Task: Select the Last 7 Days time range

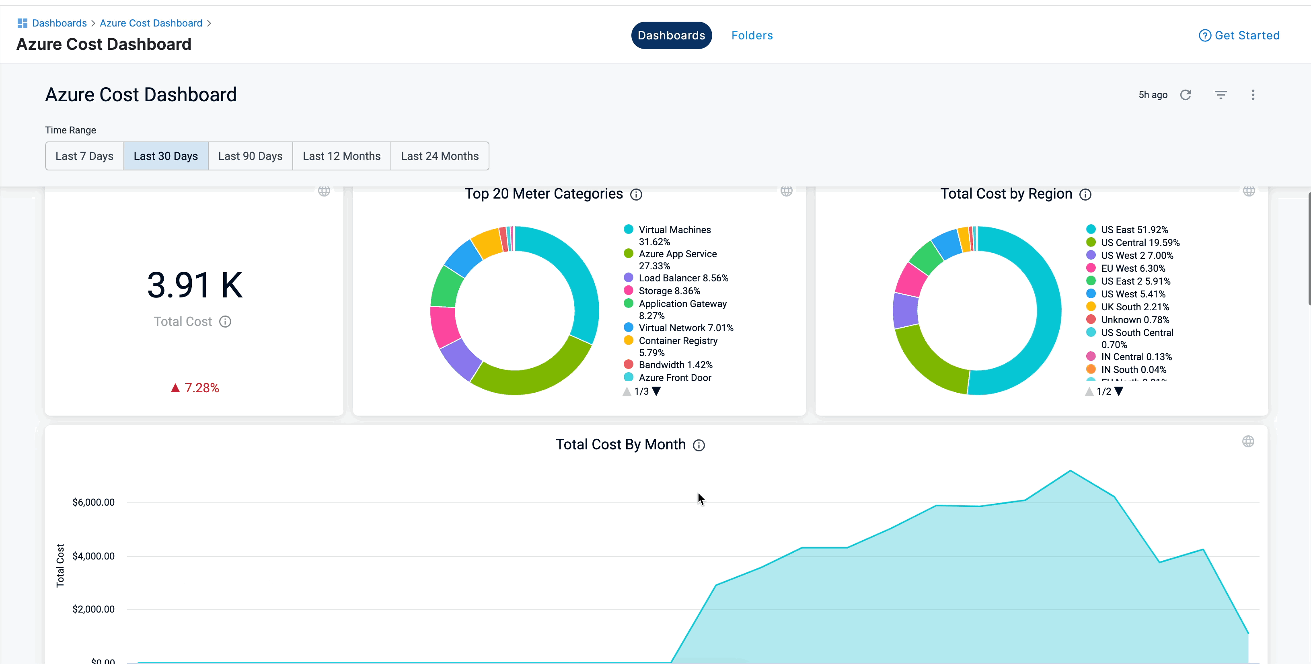Action: 84,156
